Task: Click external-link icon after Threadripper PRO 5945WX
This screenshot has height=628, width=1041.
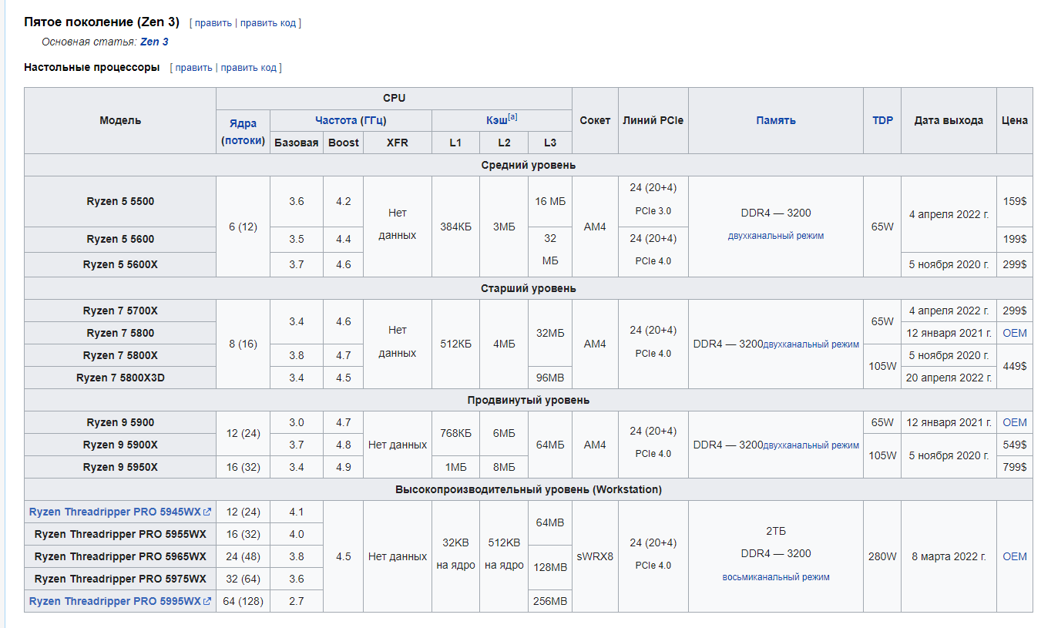Action: (207, 512)
